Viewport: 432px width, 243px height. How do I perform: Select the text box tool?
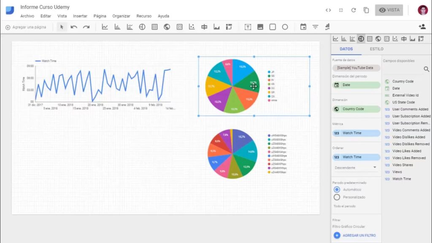(x=248, y=27)
